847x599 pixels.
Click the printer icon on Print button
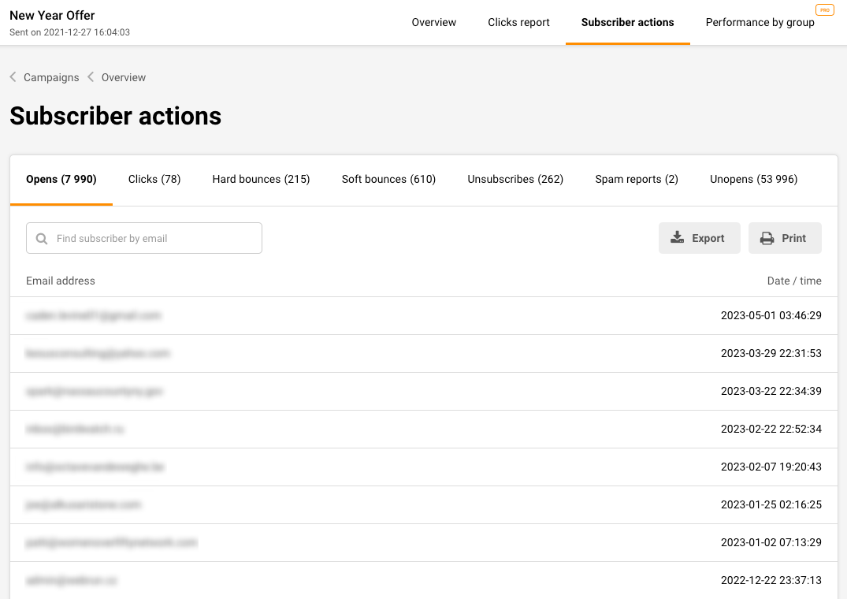pyautogui.click(x=767, y=238)
